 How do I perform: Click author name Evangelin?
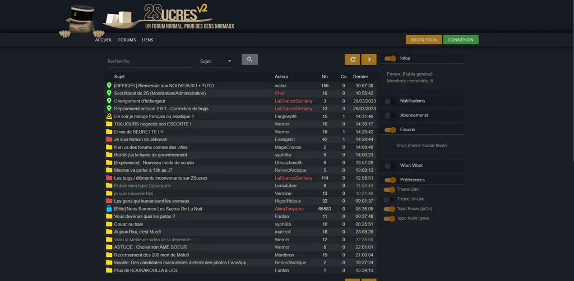click(x=285, y=139)
